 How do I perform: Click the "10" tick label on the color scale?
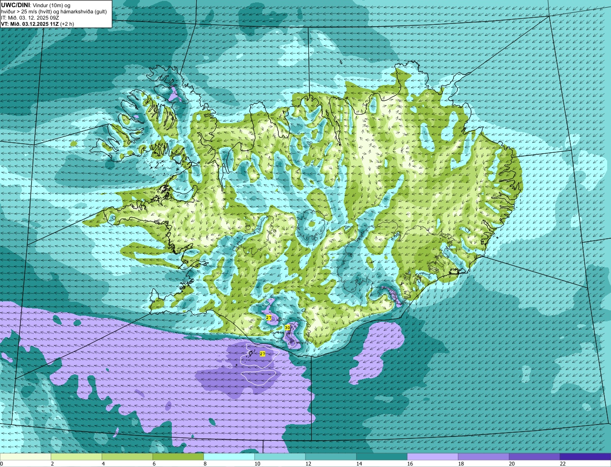[x=257, y=464]
